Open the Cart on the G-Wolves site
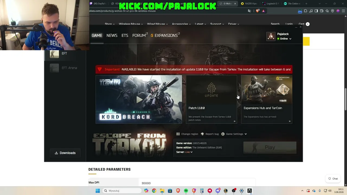Screen dimensions: 347x195 coord(304,24)
